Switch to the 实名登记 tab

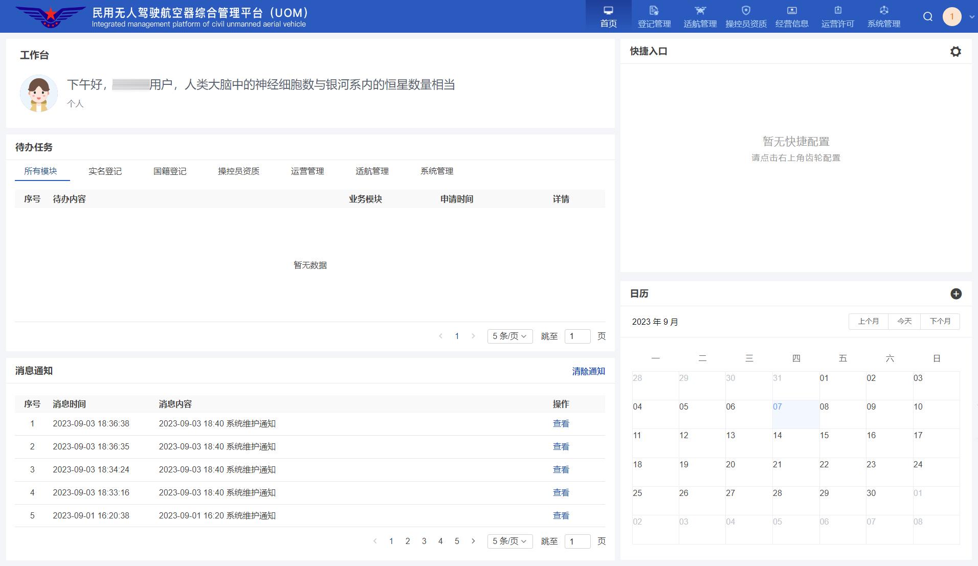coord(105,171)
